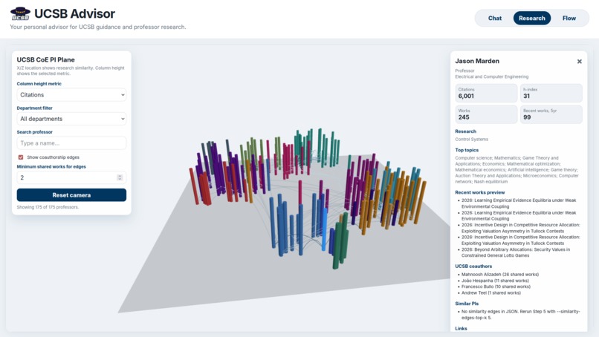Image resolution: width=599 pixels, height=337 pixels.
Task: Click the UCSB coauthors heading
Action: click(473, 266)
